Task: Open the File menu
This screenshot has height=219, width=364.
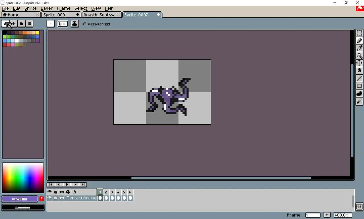Action: click(5, 8)
